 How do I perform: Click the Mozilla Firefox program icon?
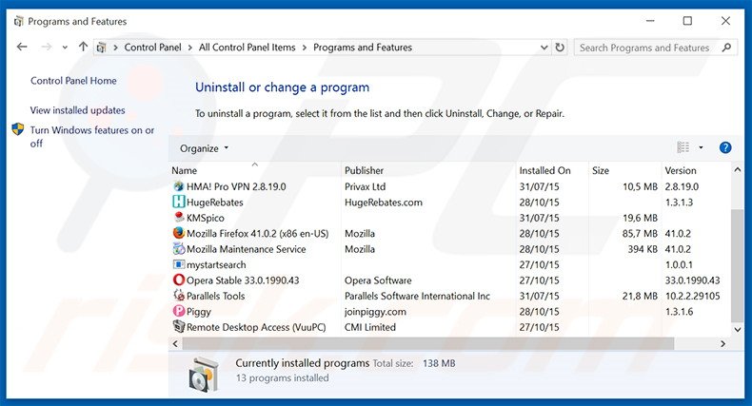click(x=178, y=233)
